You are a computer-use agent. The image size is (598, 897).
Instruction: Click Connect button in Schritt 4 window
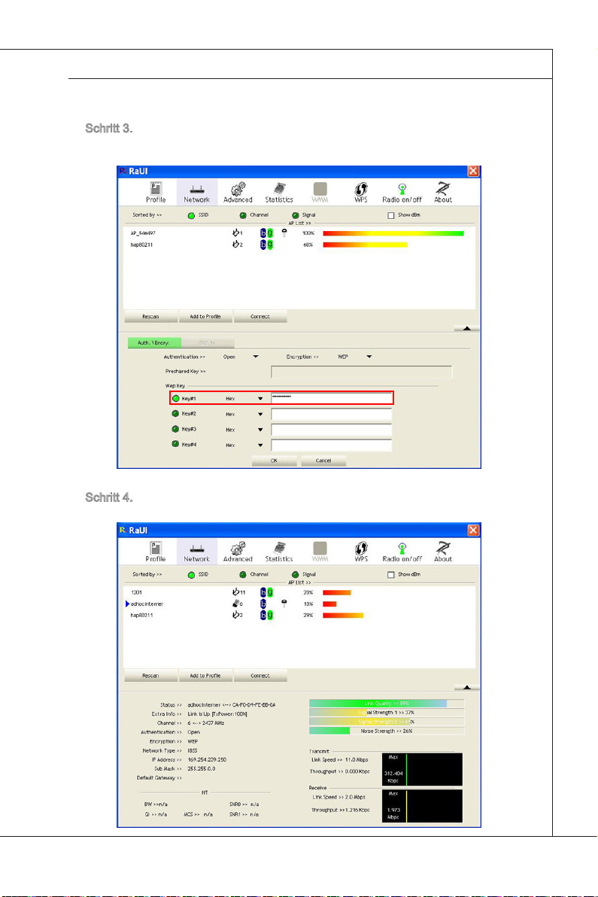pos(260,676)
